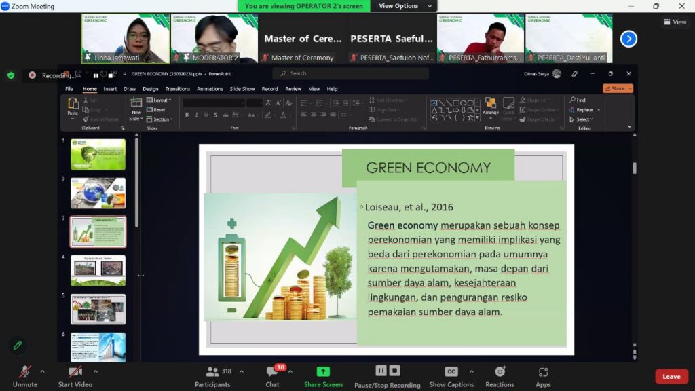Unmute the microphone
This screenshot has width=695, height=391.
pos(25,375)
